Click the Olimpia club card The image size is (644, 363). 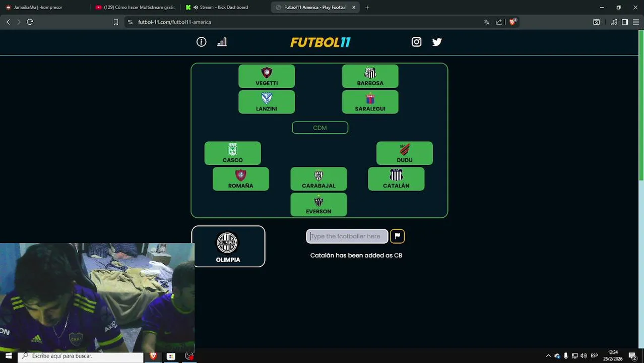pyautogui.click(x=228, y=246)
